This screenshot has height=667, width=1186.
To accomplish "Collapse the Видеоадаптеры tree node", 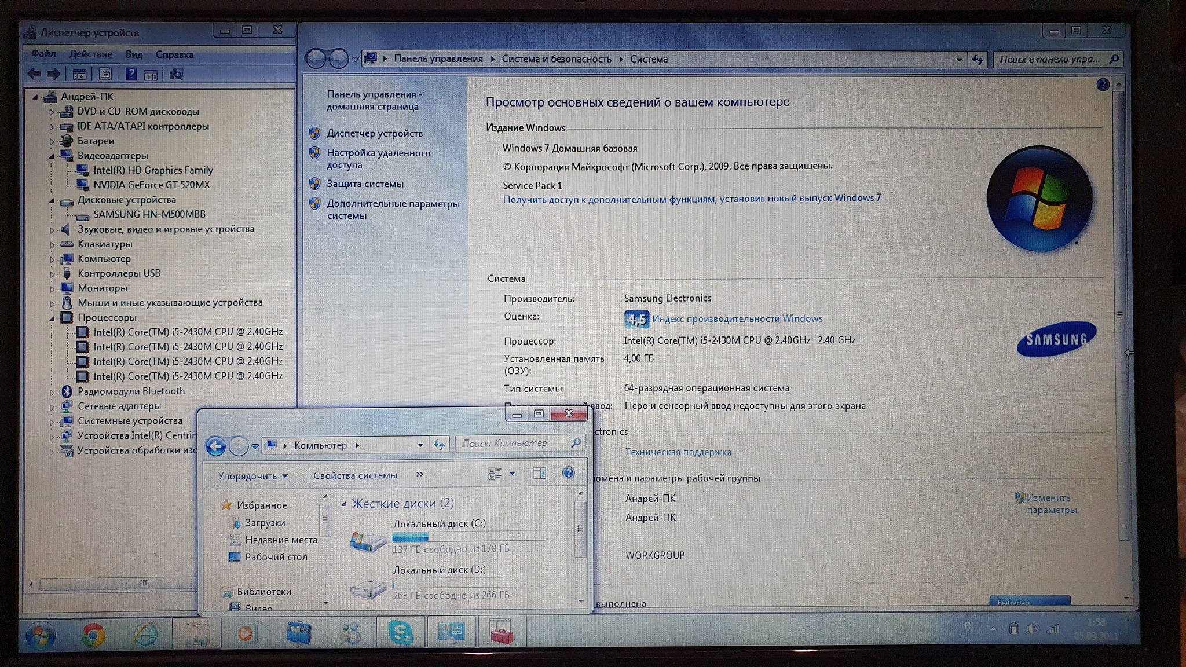I will click(52, 156).
